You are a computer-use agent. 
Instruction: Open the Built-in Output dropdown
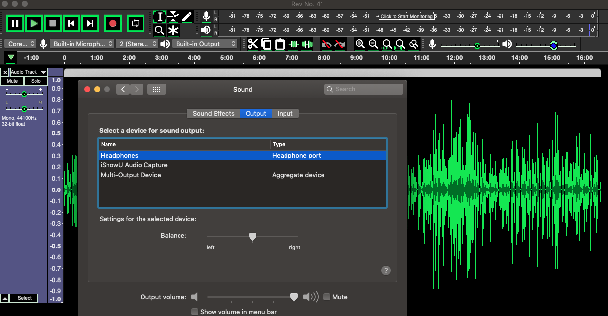coord(205,43)
